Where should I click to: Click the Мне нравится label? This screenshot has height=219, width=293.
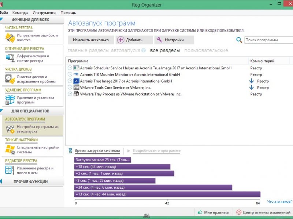[216, 212]
